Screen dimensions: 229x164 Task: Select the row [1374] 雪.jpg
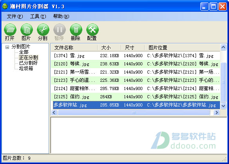tap(136, 56)
